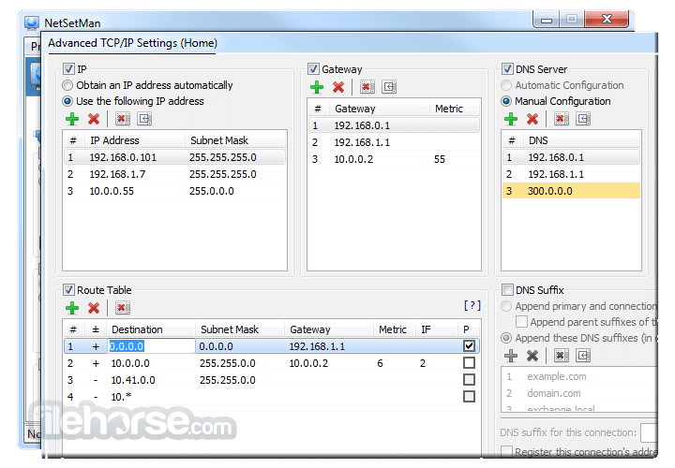
Task: Select gateway row 10.0.0.2 with metric 55
Action: tap(394, 159)
